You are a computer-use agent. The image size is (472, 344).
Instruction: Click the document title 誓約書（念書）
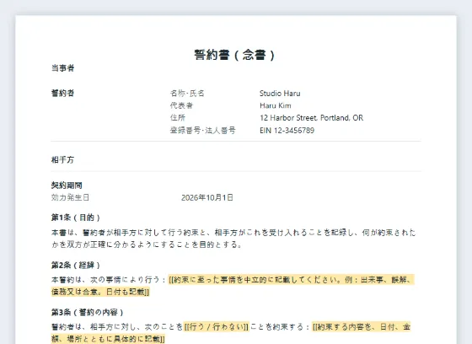point(234,55)
